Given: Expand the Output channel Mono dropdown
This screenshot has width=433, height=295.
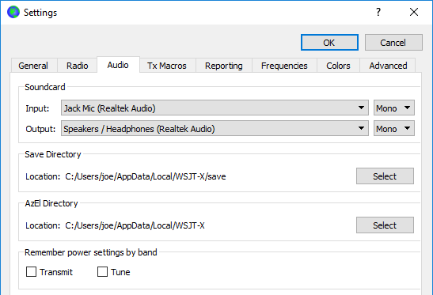Looking at the screenshot, I should point(393,128).
